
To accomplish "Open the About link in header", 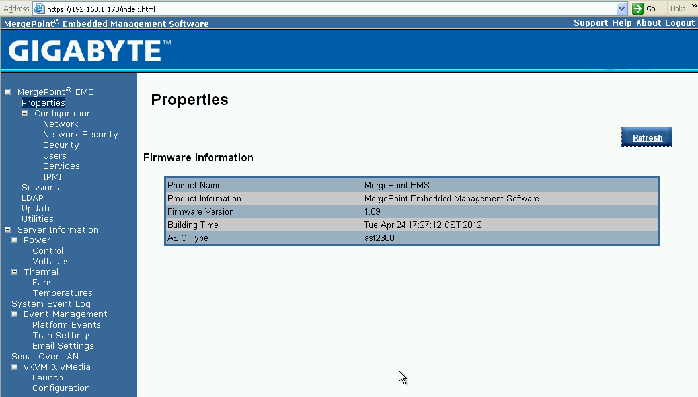I will point(648,23).
